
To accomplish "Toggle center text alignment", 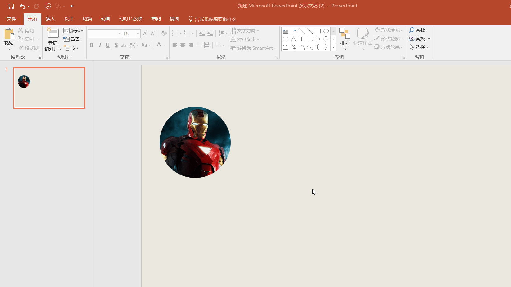I will click(183, 45).
